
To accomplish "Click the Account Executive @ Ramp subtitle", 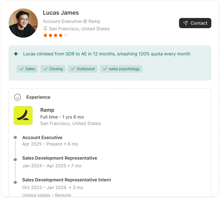I will [71, 21].
